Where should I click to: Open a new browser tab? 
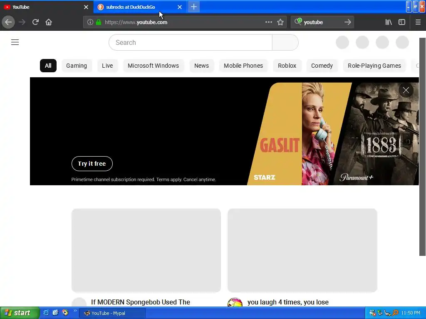(194, 7)
